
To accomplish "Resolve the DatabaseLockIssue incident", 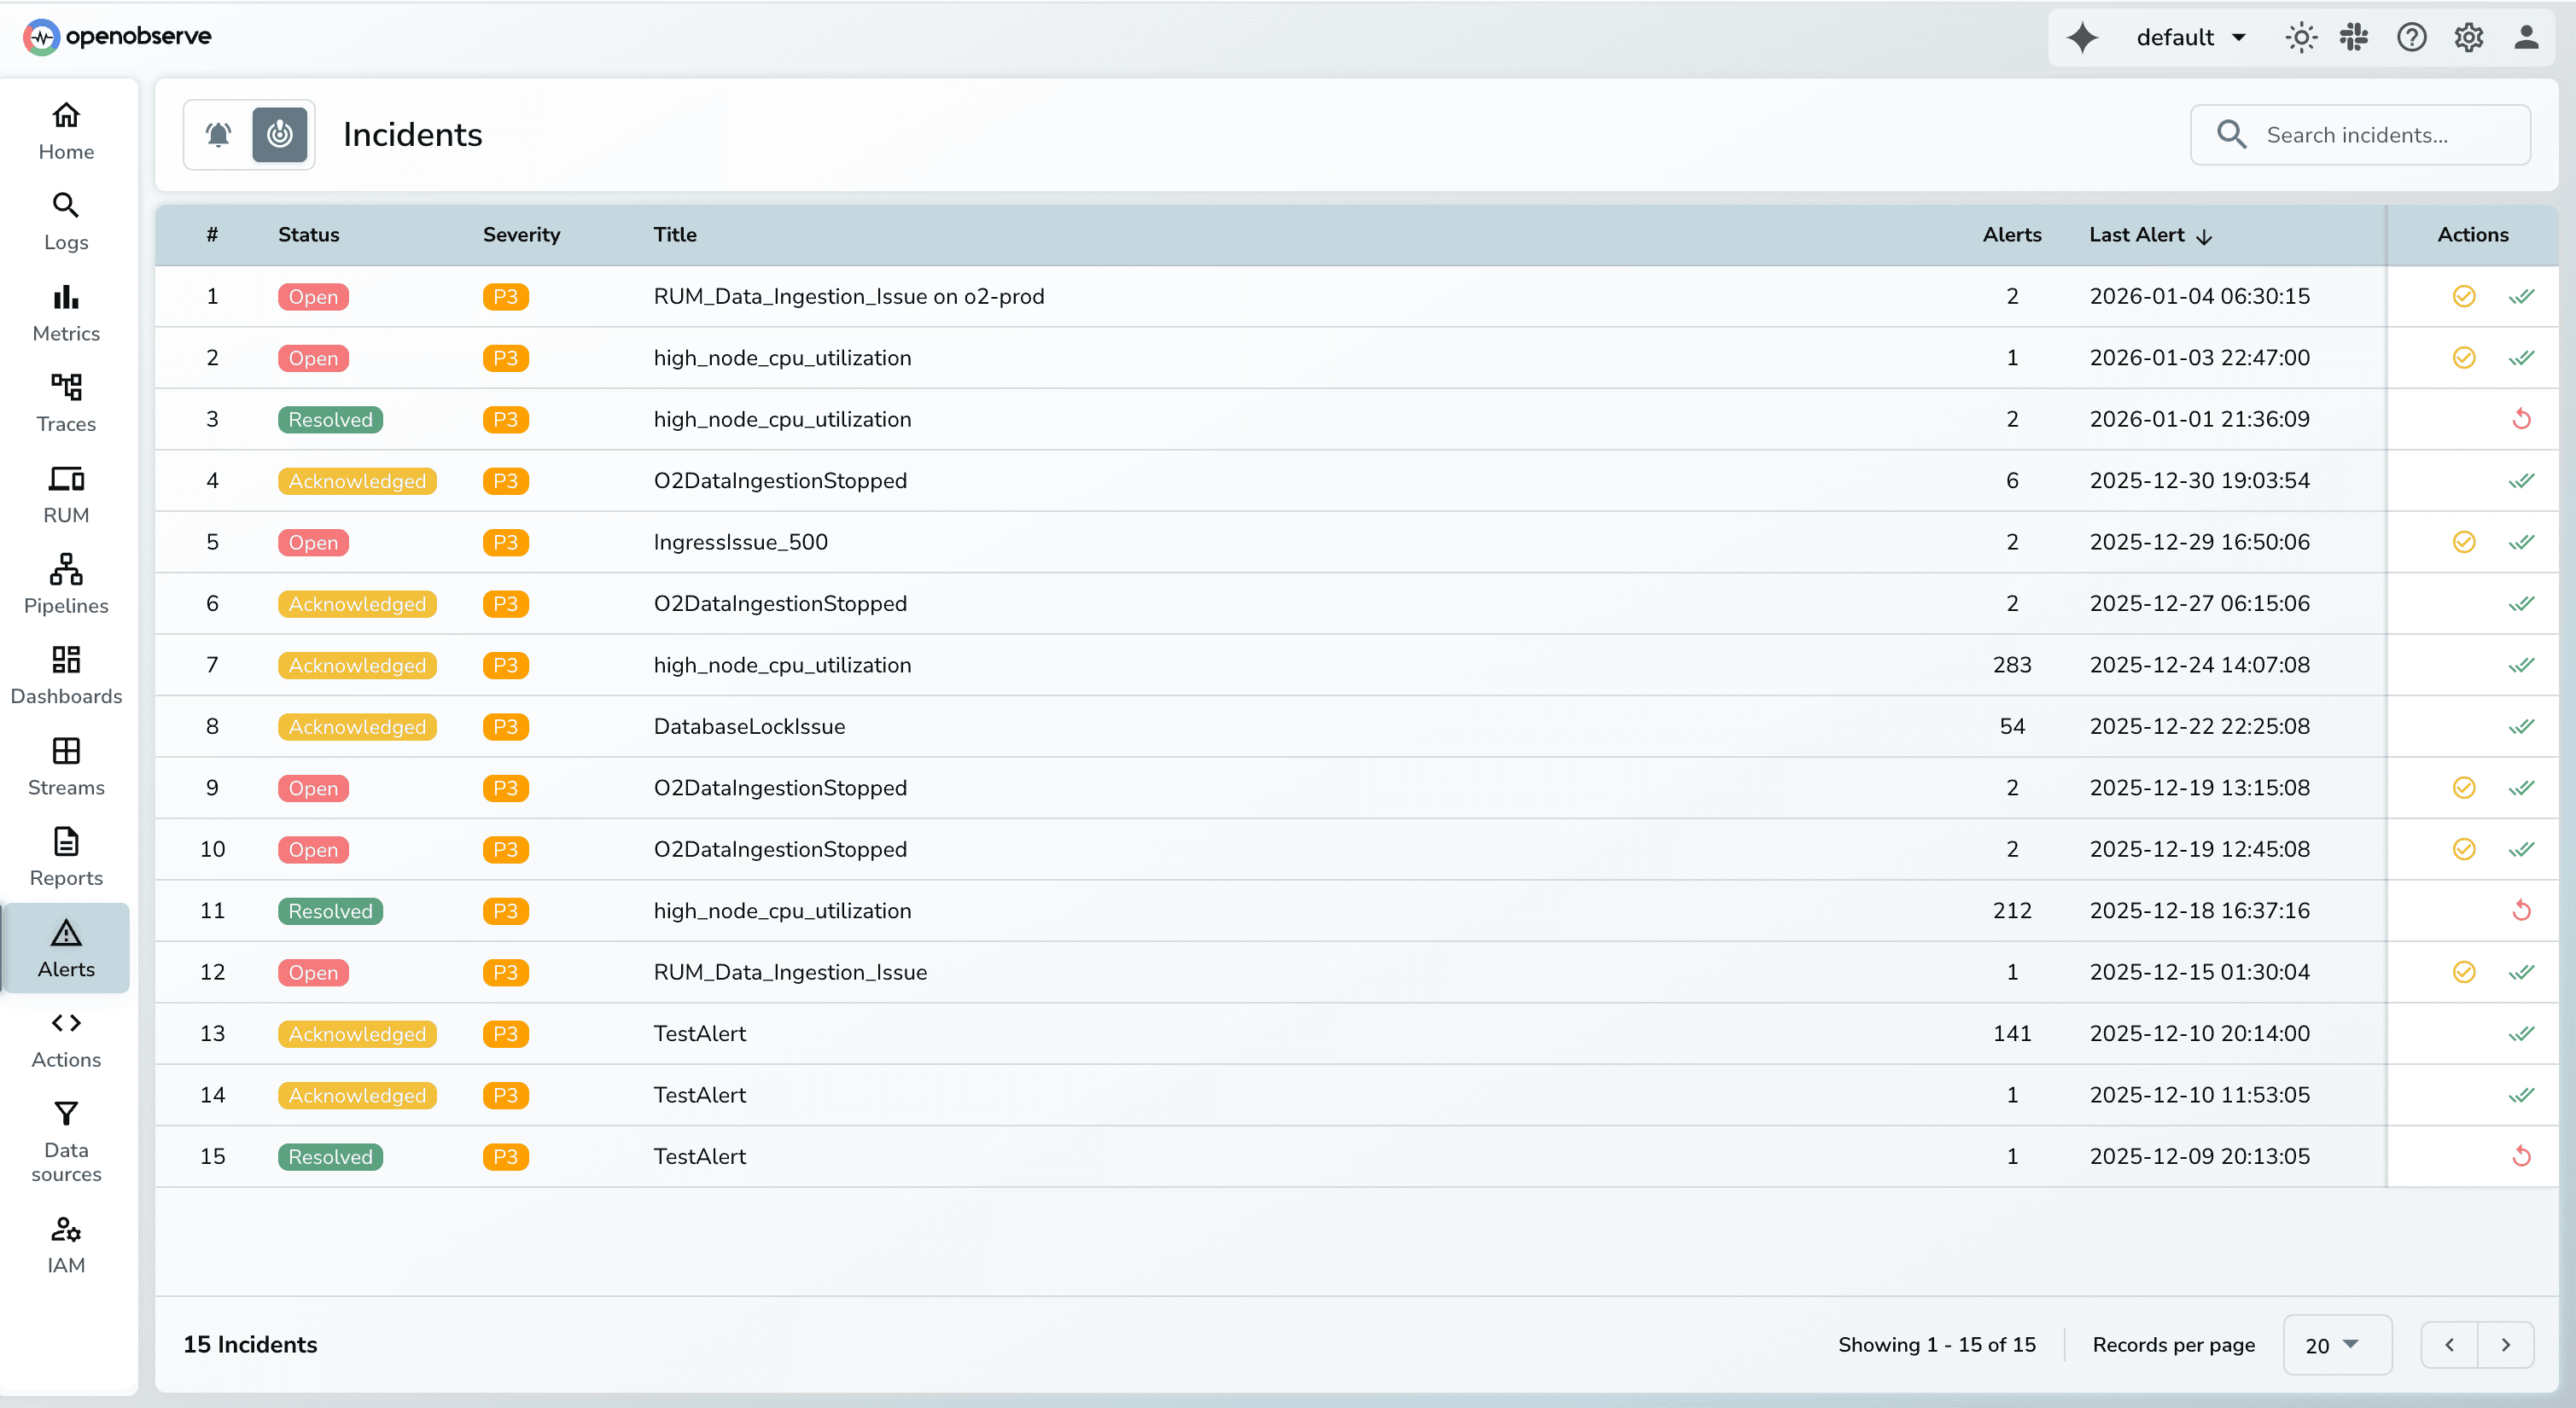I will click(2523, 726).
